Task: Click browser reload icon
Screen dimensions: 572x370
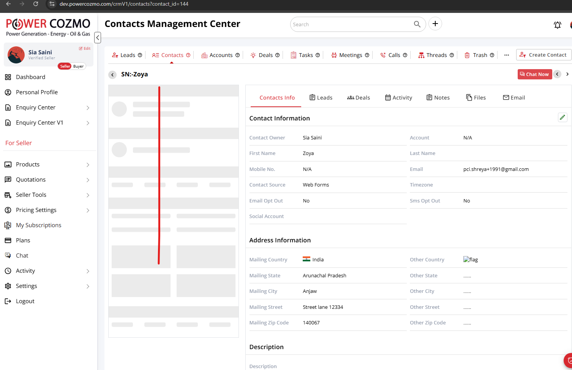Action: (x=36, y=4)
